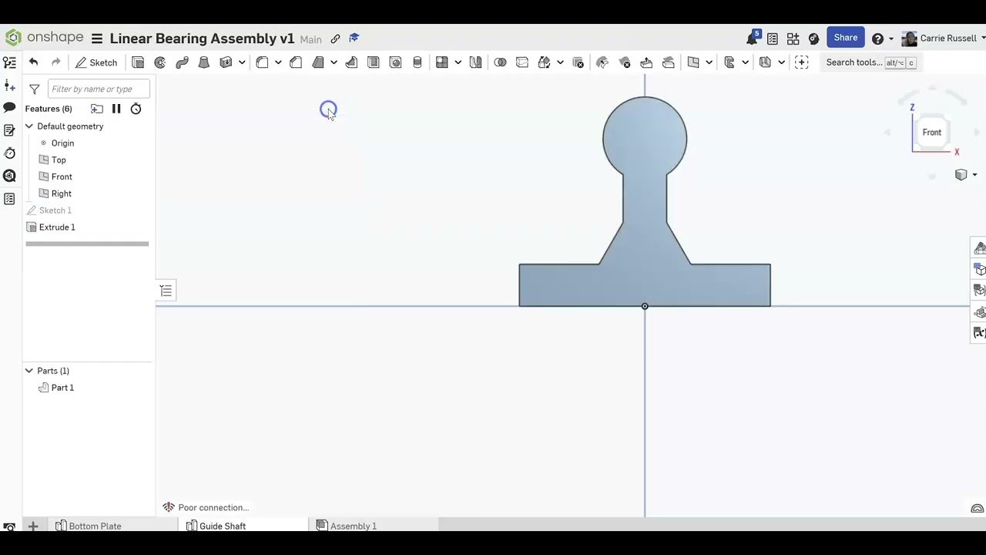The height and width of the screenshot is (555, 986).
Task: Pause feature regeneration with pause icon
Action: pos(116,109)
